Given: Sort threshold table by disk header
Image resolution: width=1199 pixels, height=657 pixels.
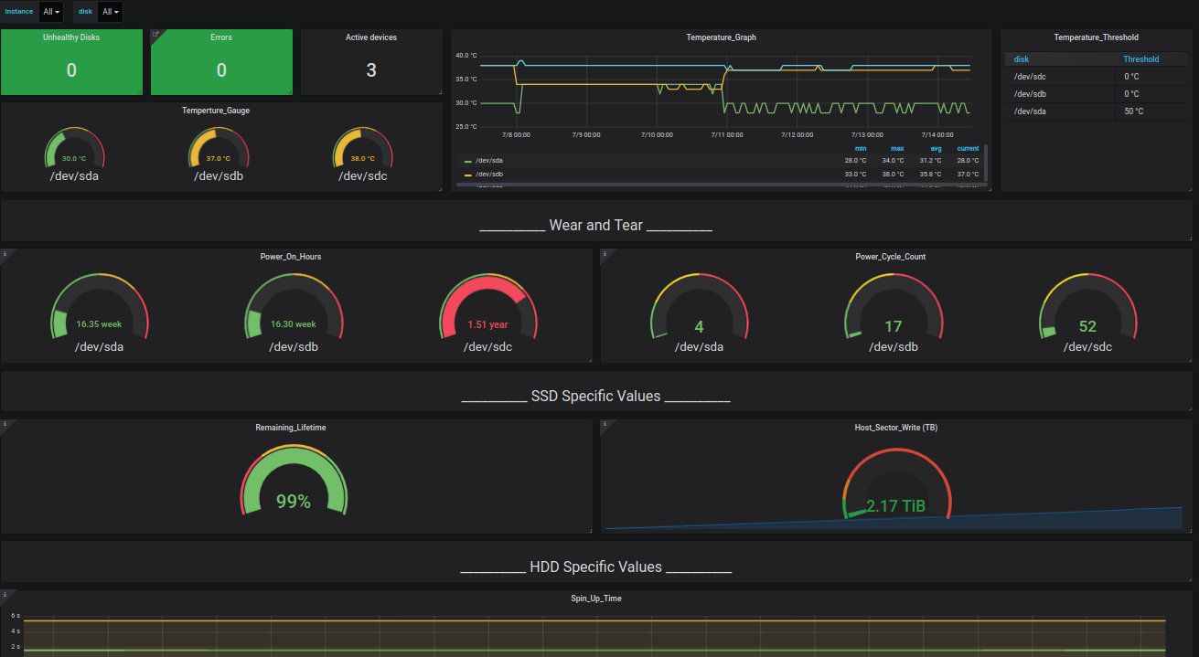Looking at the screenshot, I should (x=1022, y=59).
